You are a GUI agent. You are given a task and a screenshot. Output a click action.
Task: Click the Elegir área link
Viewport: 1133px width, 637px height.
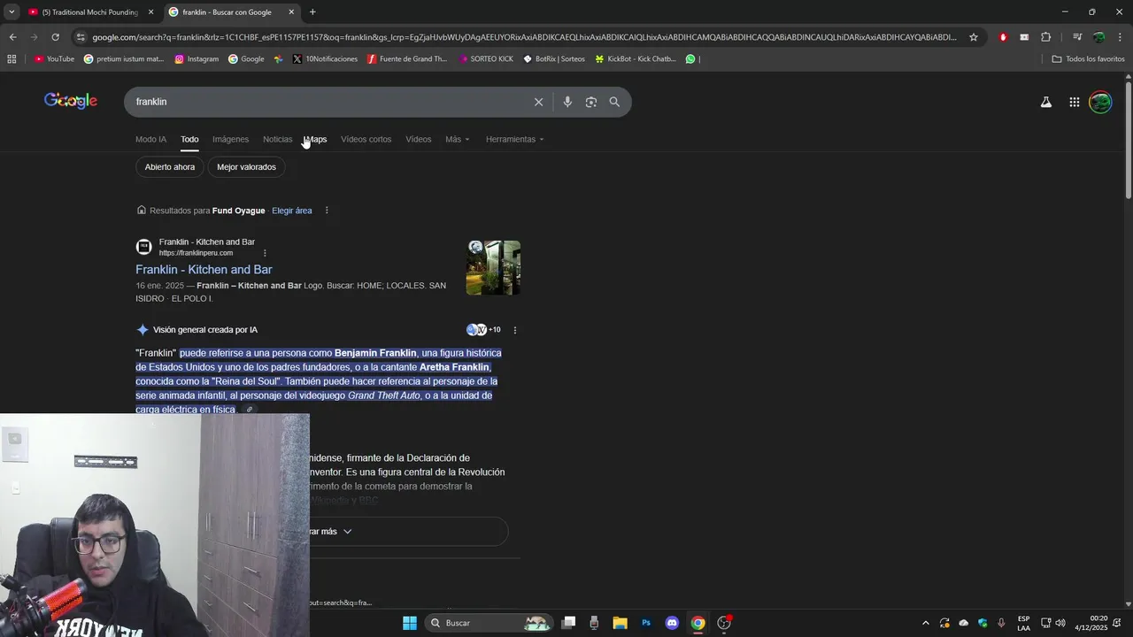pos(292,211)
